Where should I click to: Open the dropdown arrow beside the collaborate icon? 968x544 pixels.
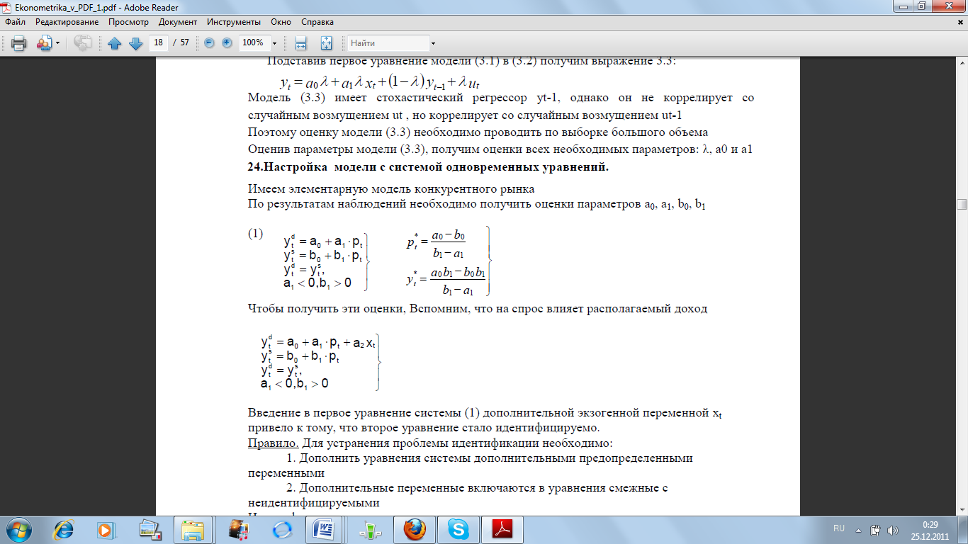(58, 43)
